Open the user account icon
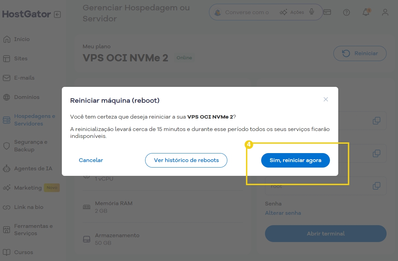Screen dimensions: 398x261 pos(385,12)
